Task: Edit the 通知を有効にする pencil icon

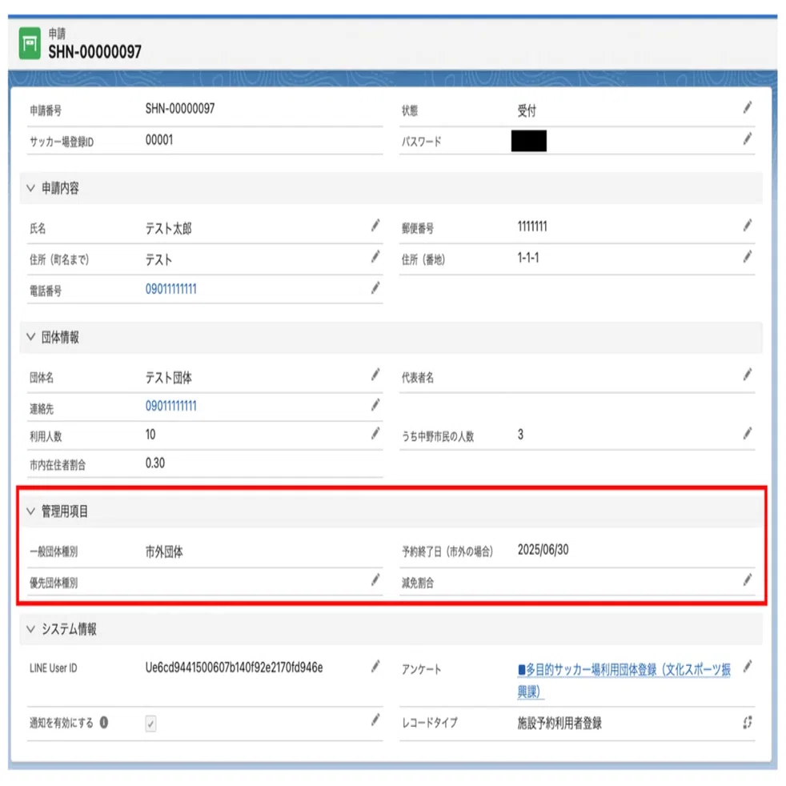Action: click(375, 720)
